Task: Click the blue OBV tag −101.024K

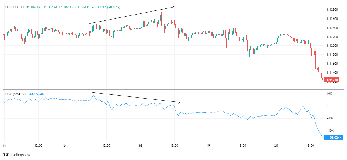Action: coord(333,138)
